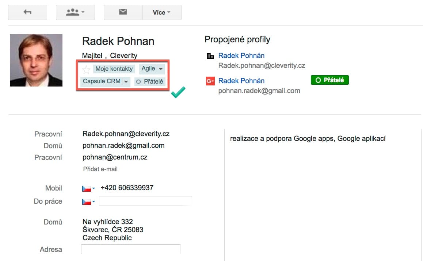This screenshot has width=423, height=261.
Task: Expand the Agile tag dropdown arrow
Action: coord(161,69)
